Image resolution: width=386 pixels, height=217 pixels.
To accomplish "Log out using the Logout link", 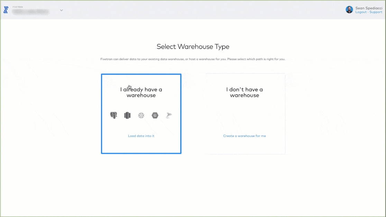I will pyautogui.click(x=361, y=12).
